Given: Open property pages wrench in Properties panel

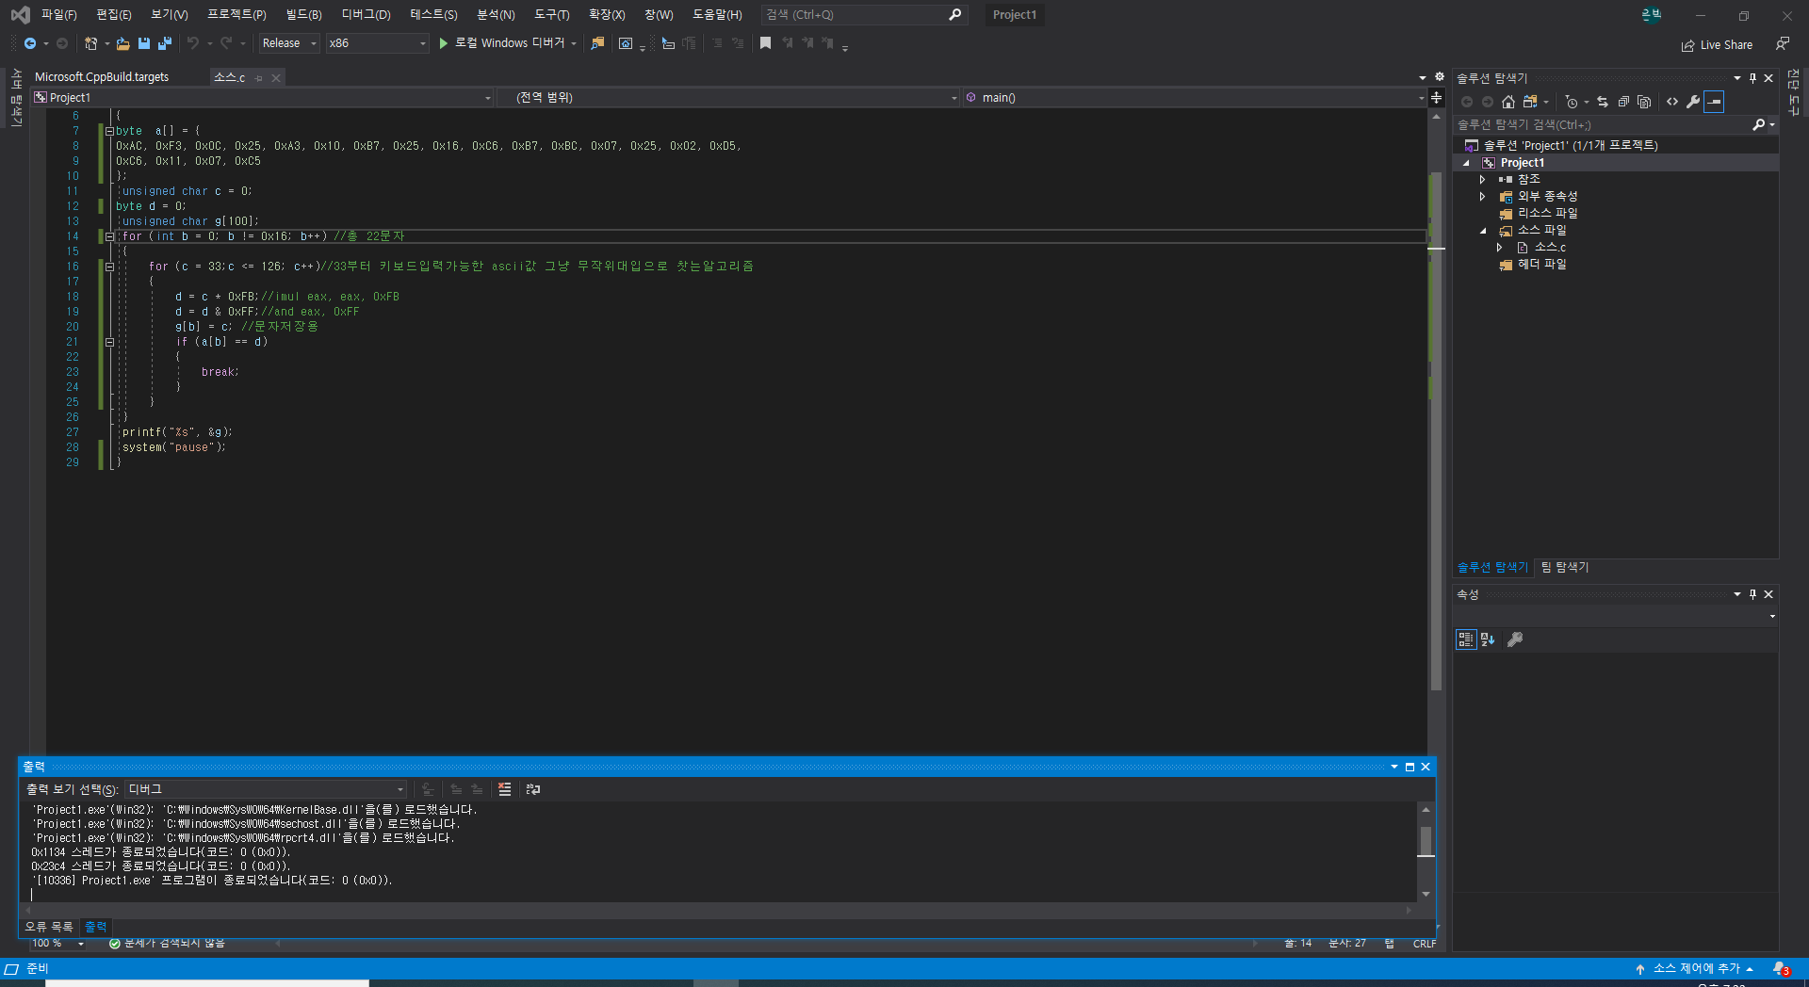Looking at the screenshot, I should coord(1515,639).
